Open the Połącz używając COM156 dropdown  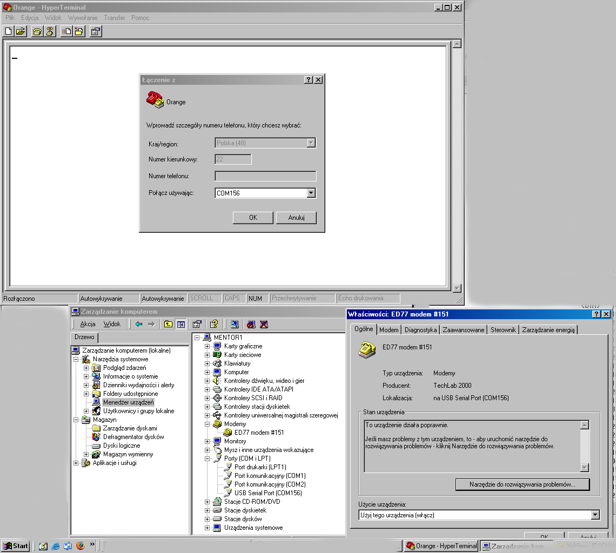pyautogui.click(x=311, y=193)
